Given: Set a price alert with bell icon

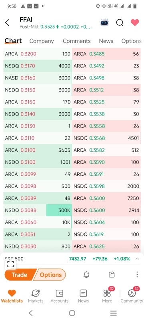Looking at the screenshot, I should [x=86, y=274].
